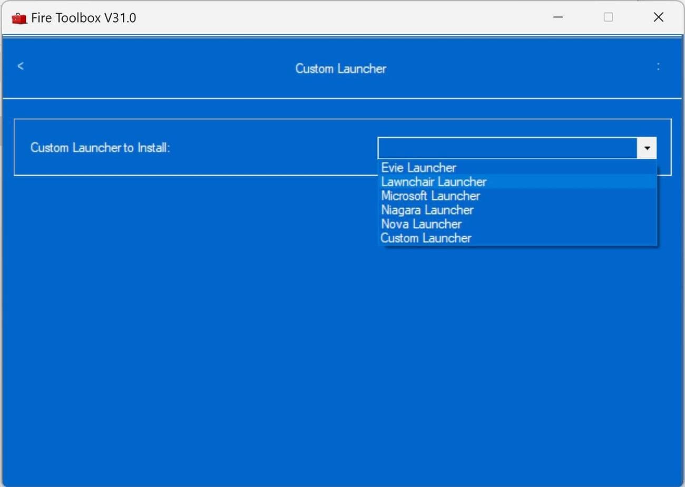Choose Microsoft Launcher from the list
The height and width of the screenshot is (487, 685).
tap(430, 196)
